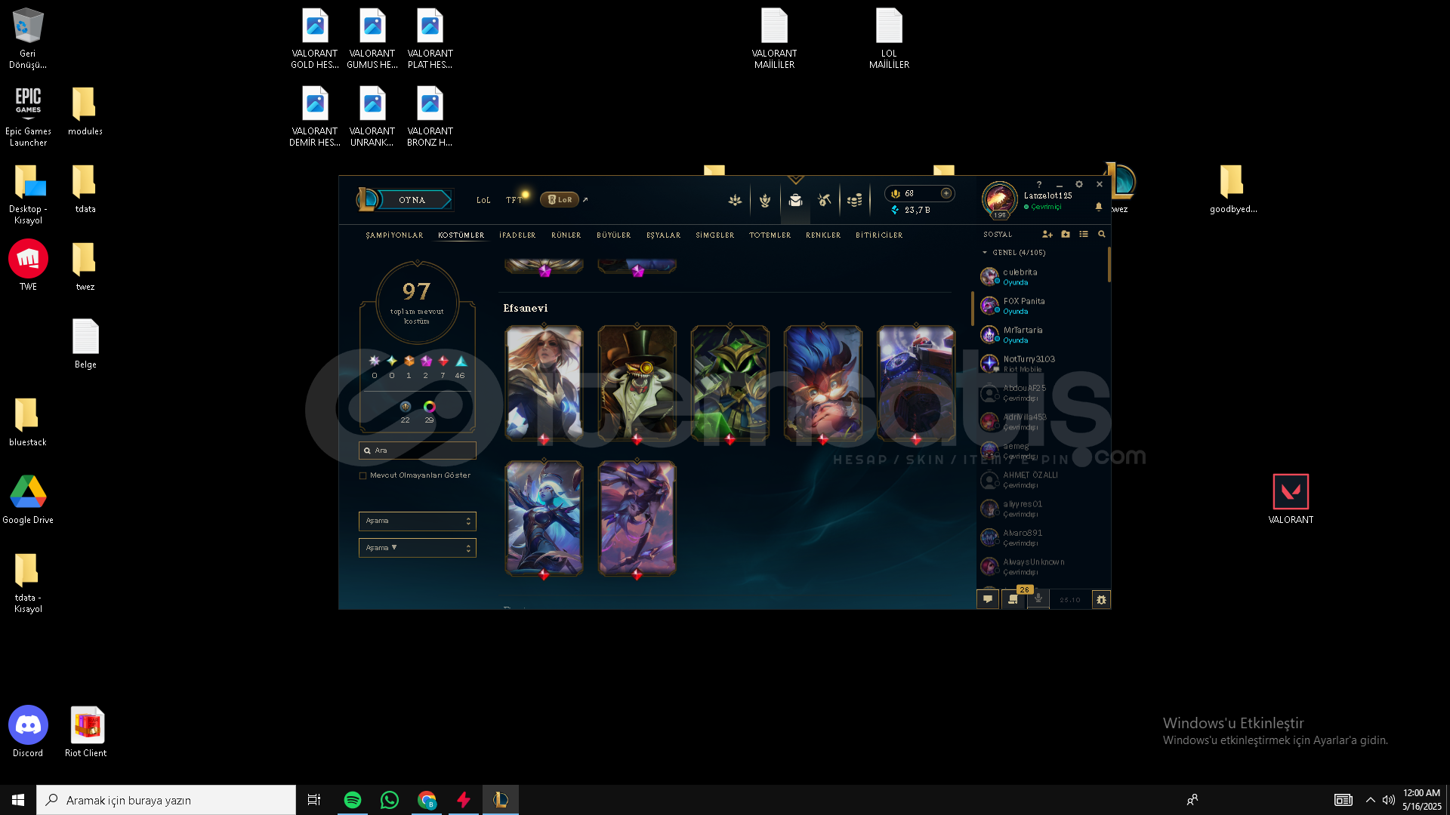Click the friends list scrollbar
This screenshot has height=815, width=1450.
point(1109,265)
